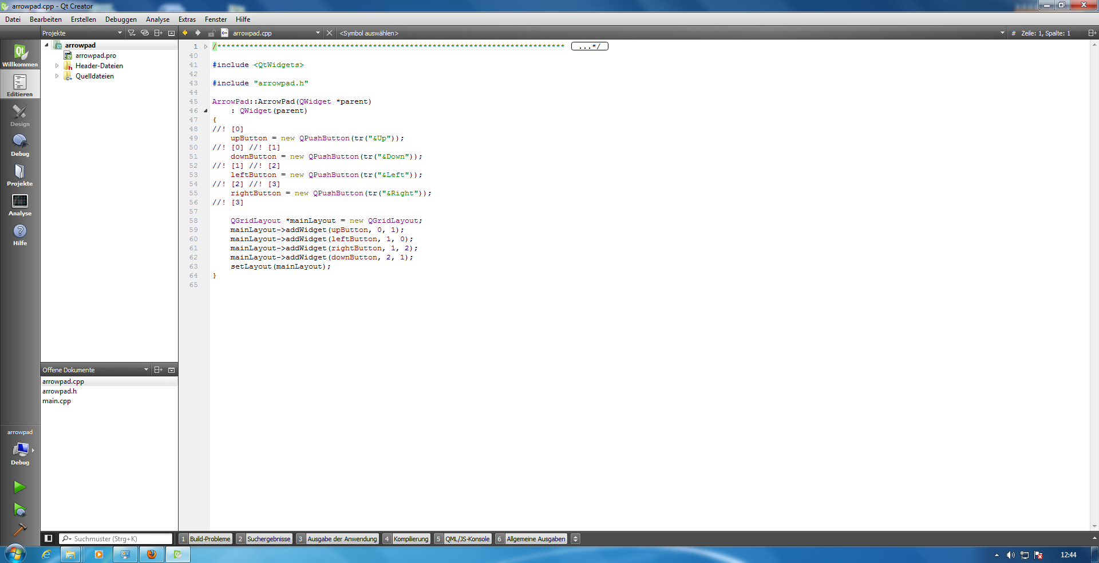
Task: Open the Analyse mode
Action: pyautogui.click(x=20, y=204)
